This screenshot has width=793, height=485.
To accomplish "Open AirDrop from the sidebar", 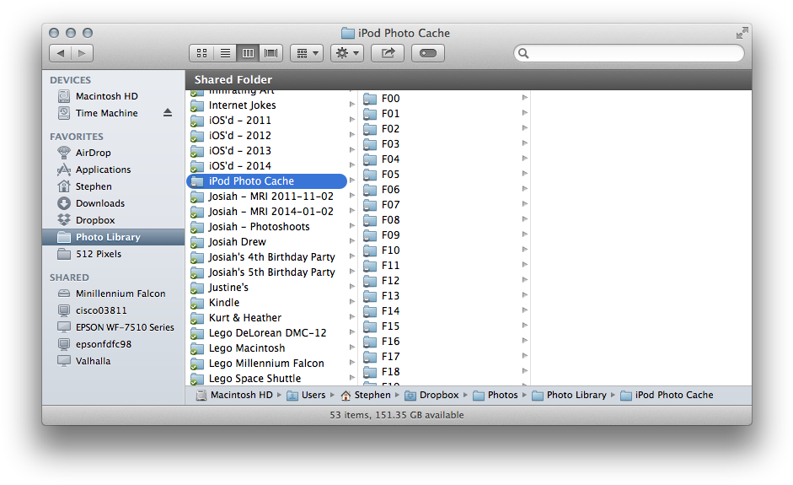I will (113, 153).
